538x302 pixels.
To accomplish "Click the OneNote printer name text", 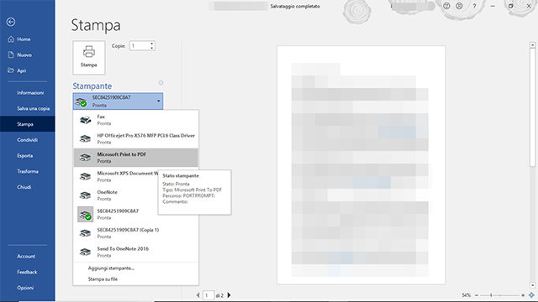I will pos(107,192).
